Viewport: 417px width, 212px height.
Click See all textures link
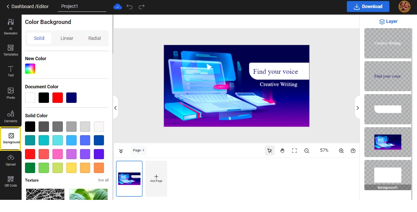coord(103,180)
